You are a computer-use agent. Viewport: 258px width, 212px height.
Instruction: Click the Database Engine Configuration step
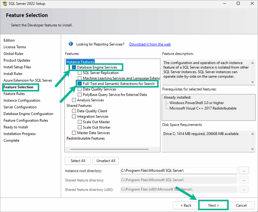28,114
